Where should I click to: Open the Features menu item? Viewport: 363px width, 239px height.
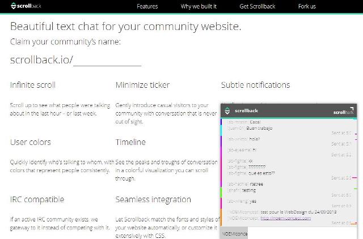(147, 6)
